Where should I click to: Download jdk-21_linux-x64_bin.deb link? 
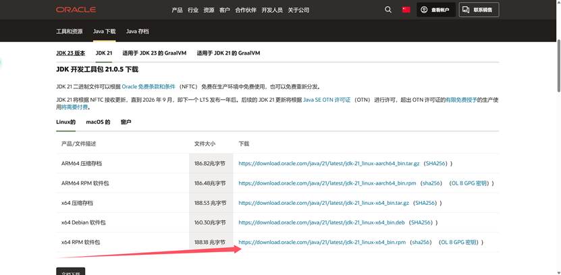tap(321, 222)
